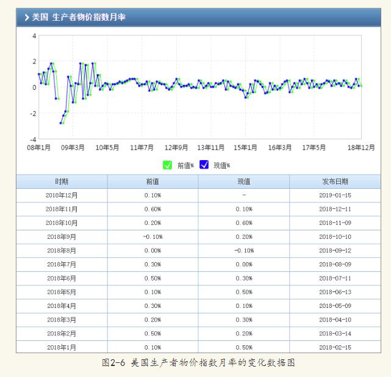Click release date 2018-05-09
The width and height of the screenshot is (391, 377).
point(335,306)
